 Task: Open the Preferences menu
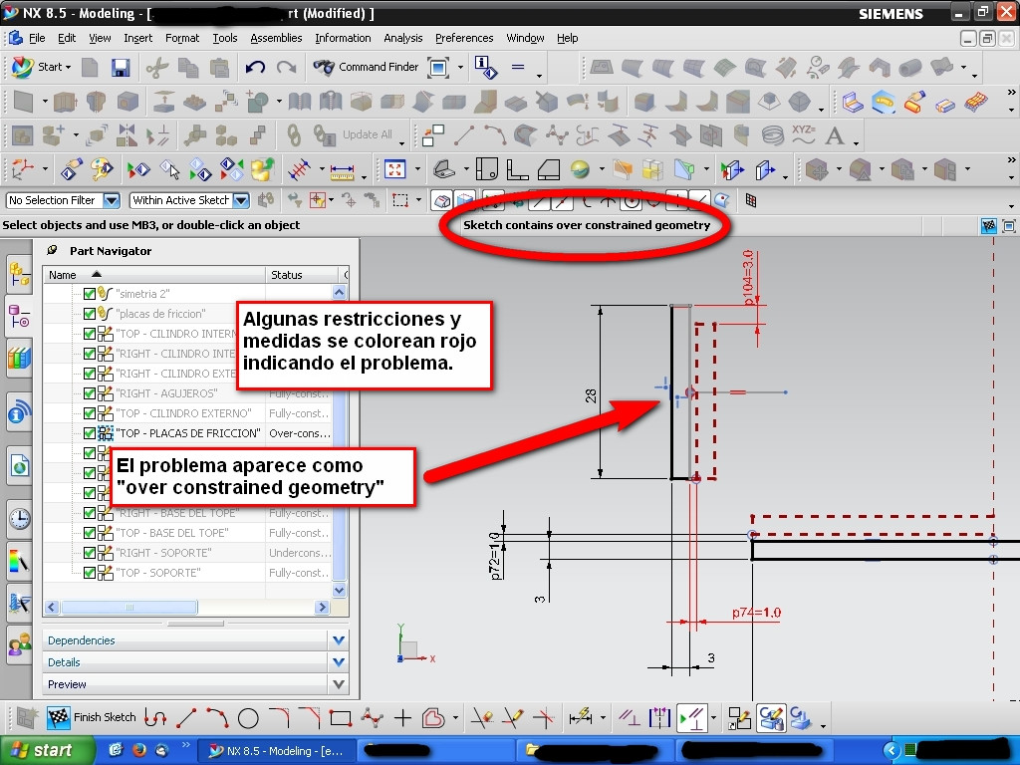[x=463, y=38]
